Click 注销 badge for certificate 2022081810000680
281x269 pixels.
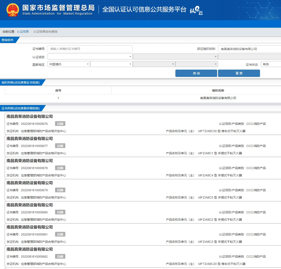pos(60,212)
